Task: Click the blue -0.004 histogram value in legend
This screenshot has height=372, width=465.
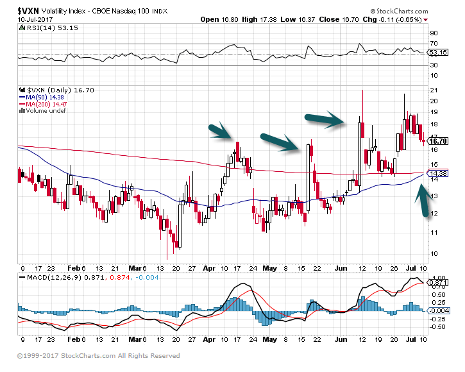Action: (x=147, y=278)
